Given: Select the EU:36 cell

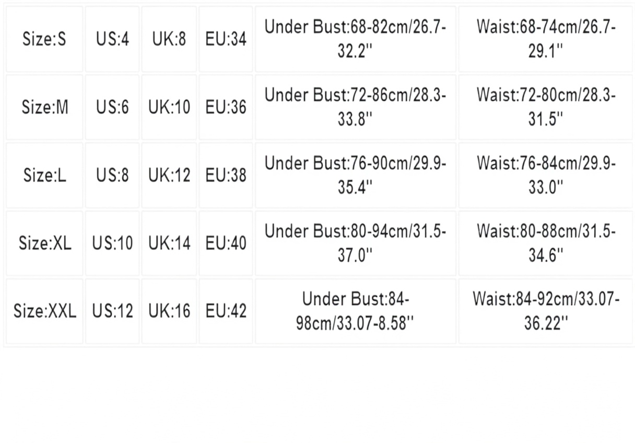Looking at the screenshot, I should [226, 107].
